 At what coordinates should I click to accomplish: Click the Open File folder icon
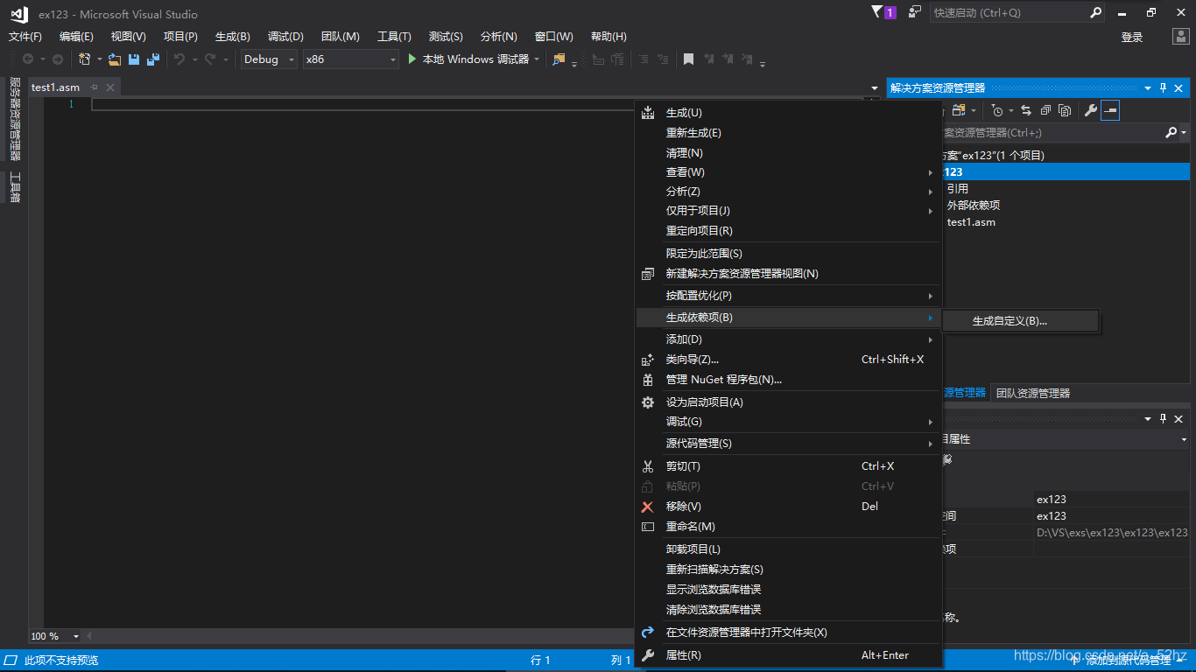115,59
